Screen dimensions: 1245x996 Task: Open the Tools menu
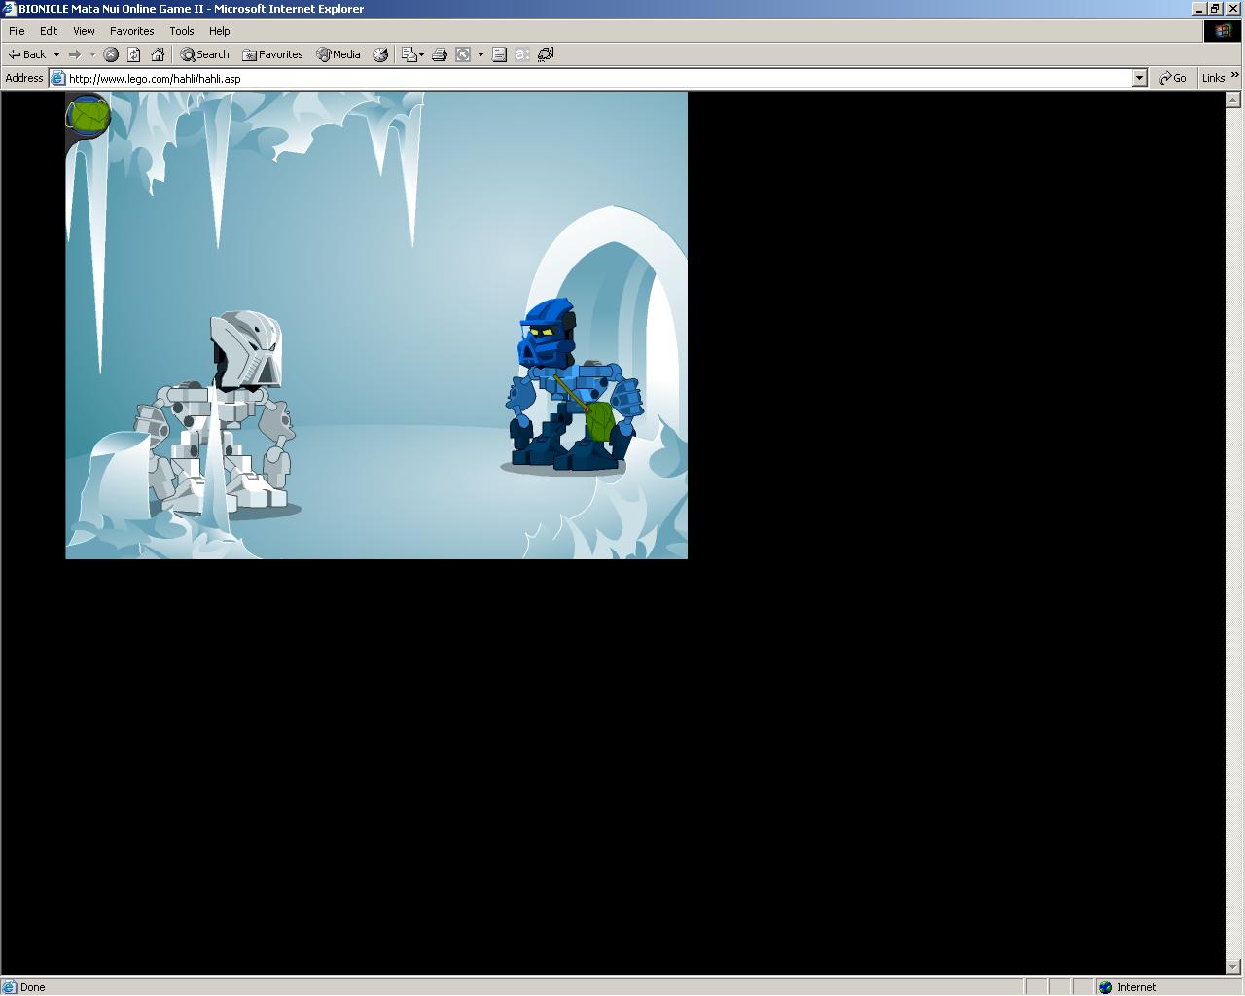coord(182,31)
